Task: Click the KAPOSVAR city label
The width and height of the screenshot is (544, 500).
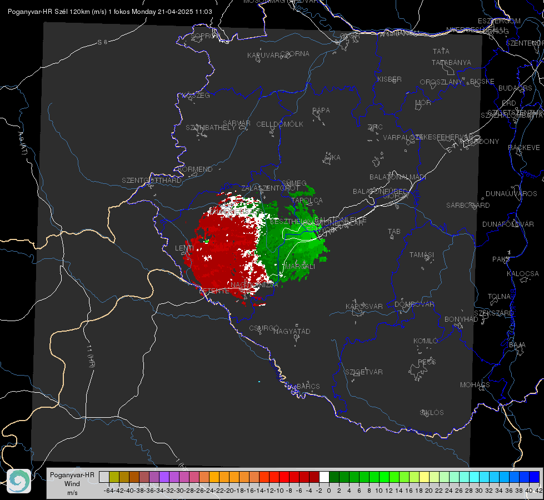Action: click(x=365, y=306)
